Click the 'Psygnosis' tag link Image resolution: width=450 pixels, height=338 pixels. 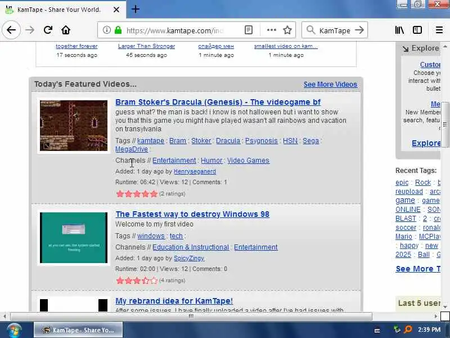262,140
